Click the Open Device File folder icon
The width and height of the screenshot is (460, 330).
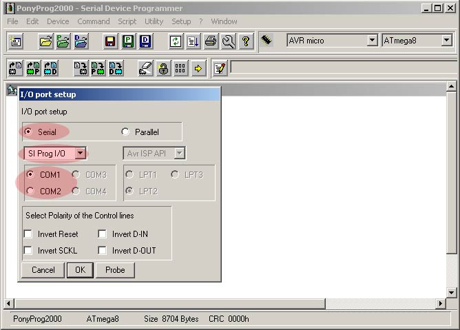point(45,41)
